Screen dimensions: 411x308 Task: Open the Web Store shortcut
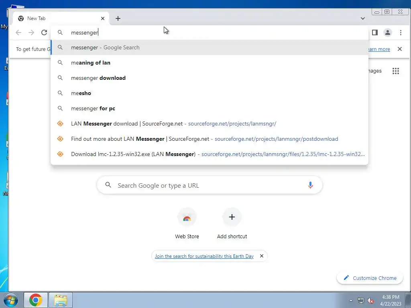point(187,224)
